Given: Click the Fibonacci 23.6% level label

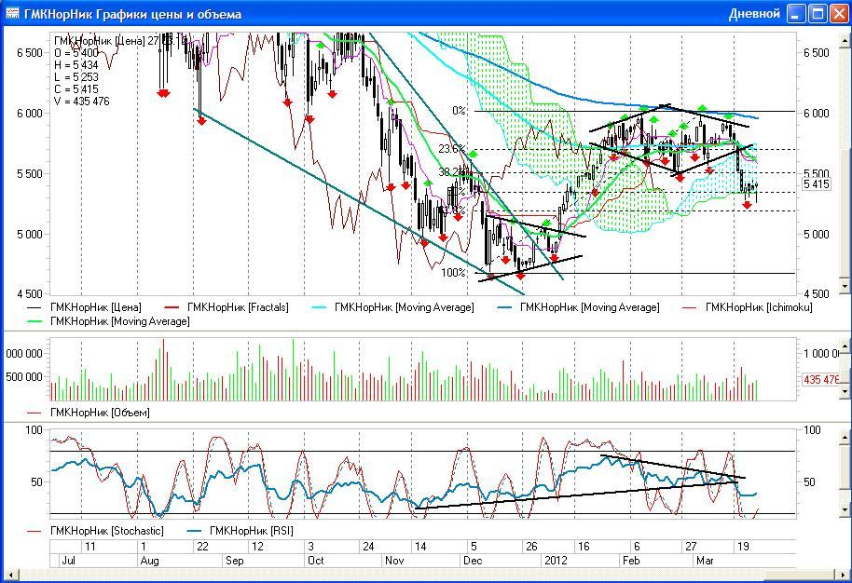Looking at the screenshot, I should 451,149.
